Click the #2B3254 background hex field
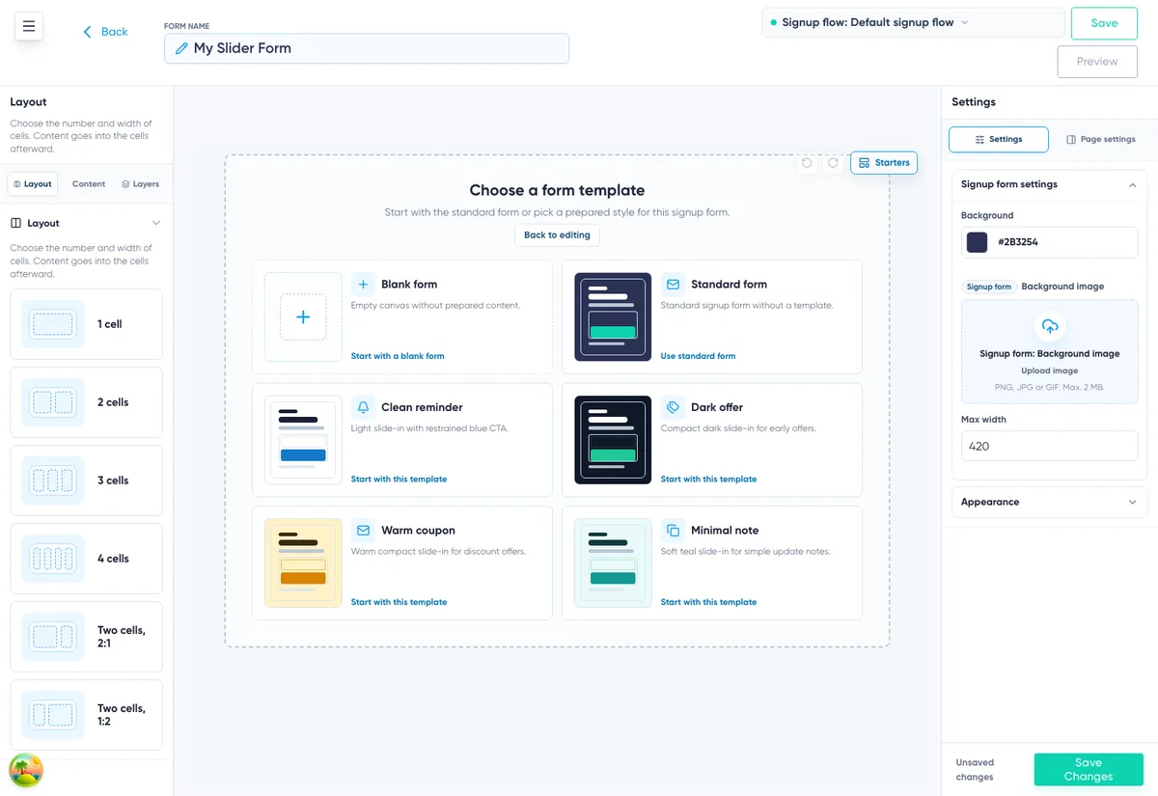 [1050, 242]
